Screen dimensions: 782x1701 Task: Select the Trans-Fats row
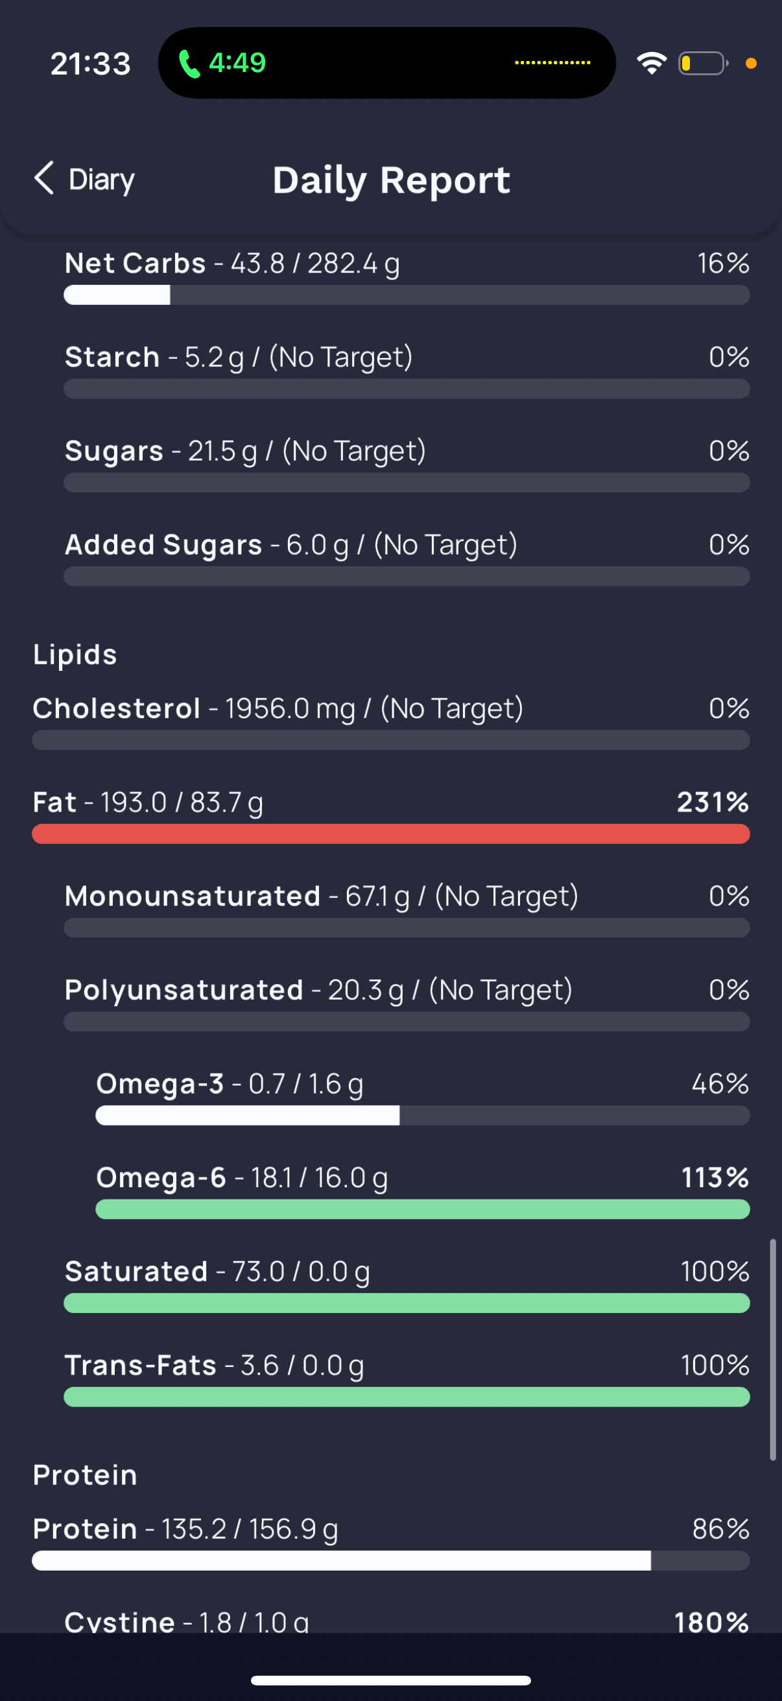[x=407, y=1377]
